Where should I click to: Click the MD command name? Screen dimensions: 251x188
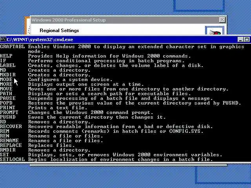pyautogui.click(x=3, y=70)
